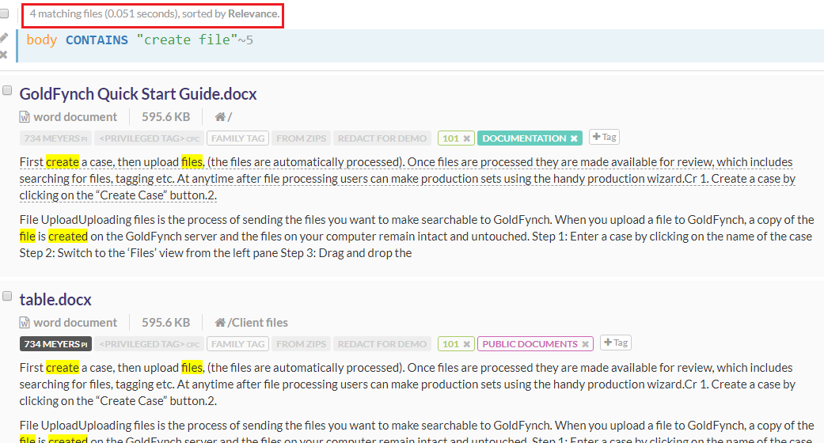
Task: Remove the PUBLIC DOCUMENTS tag via its X
Action: click(x=585, y=344)
